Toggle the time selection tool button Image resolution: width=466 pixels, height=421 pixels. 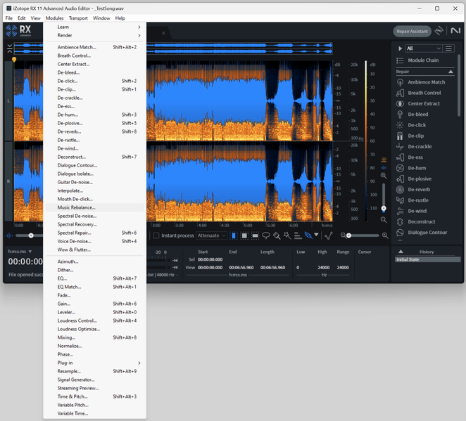point(234,235)
